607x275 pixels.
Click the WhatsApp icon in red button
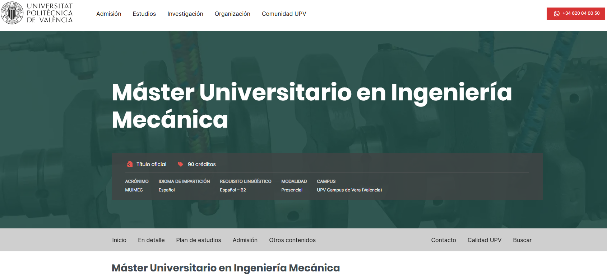(557, 14)
